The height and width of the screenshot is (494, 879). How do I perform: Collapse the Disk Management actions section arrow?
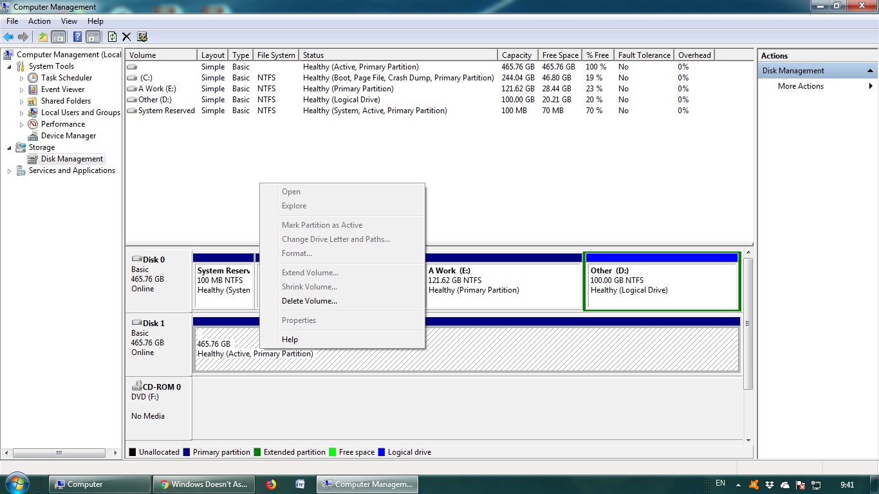(x=870, y=71)
